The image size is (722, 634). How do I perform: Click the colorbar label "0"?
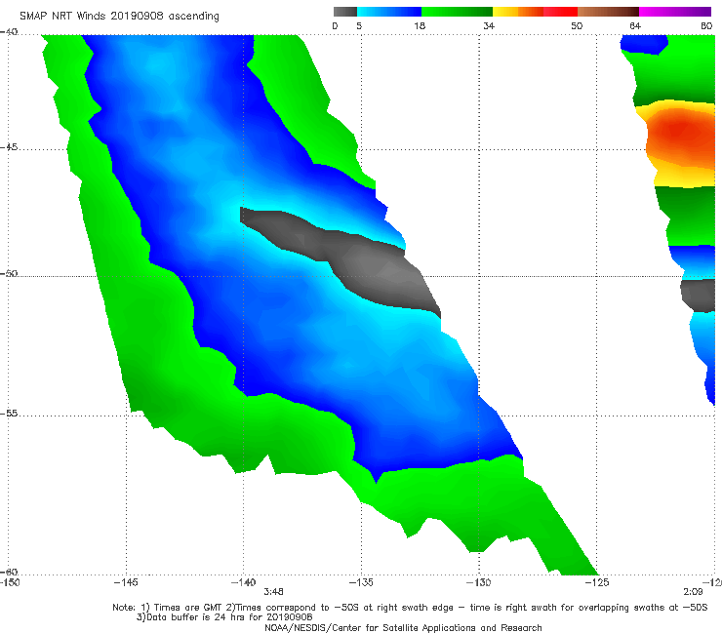(335, 25)
